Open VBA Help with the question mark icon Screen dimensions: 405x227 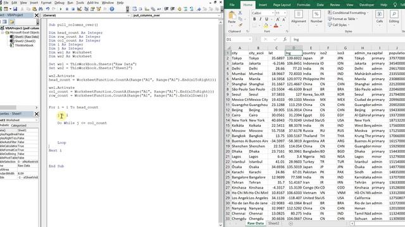(x=112, y=9)
